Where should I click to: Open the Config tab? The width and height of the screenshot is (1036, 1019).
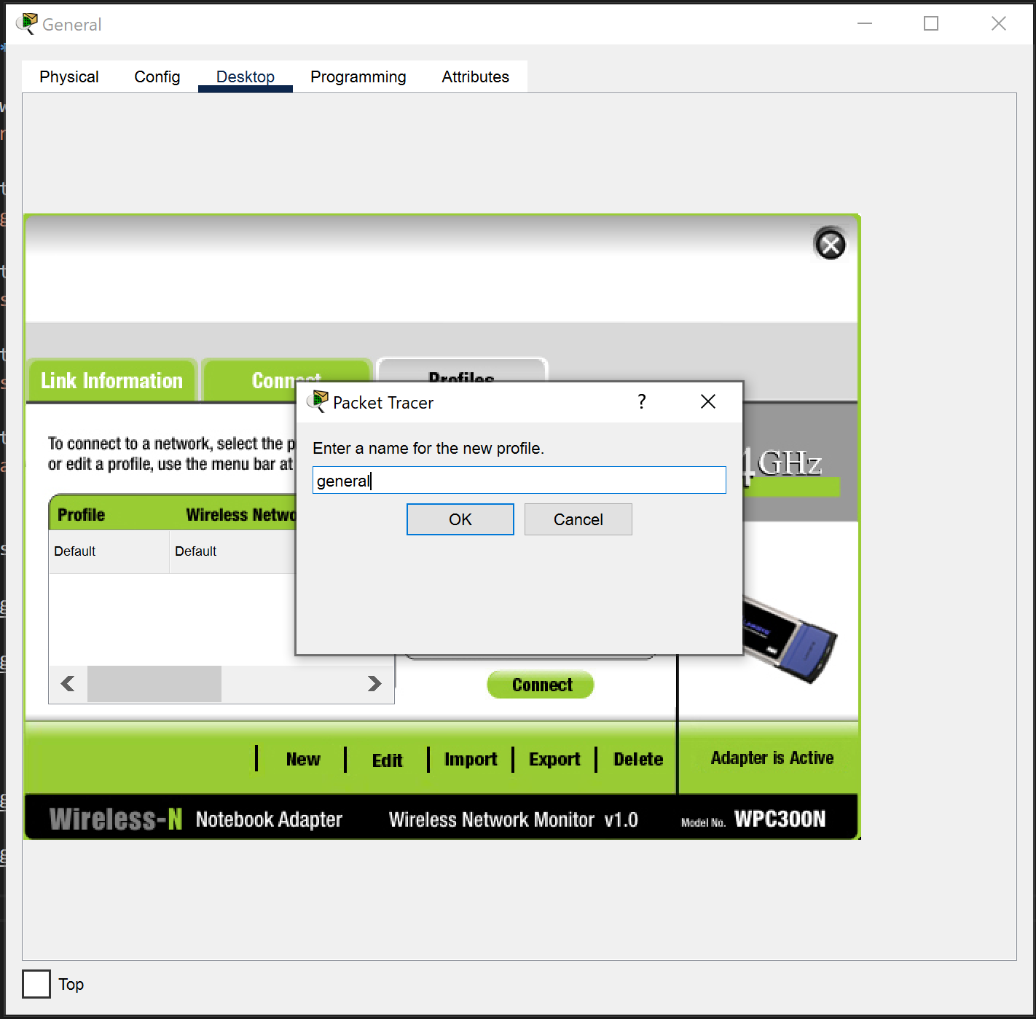(157, 77)
